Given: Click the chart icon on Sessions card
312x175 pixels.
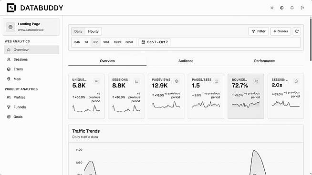Looking at the screenshot, I should point(137,81).
